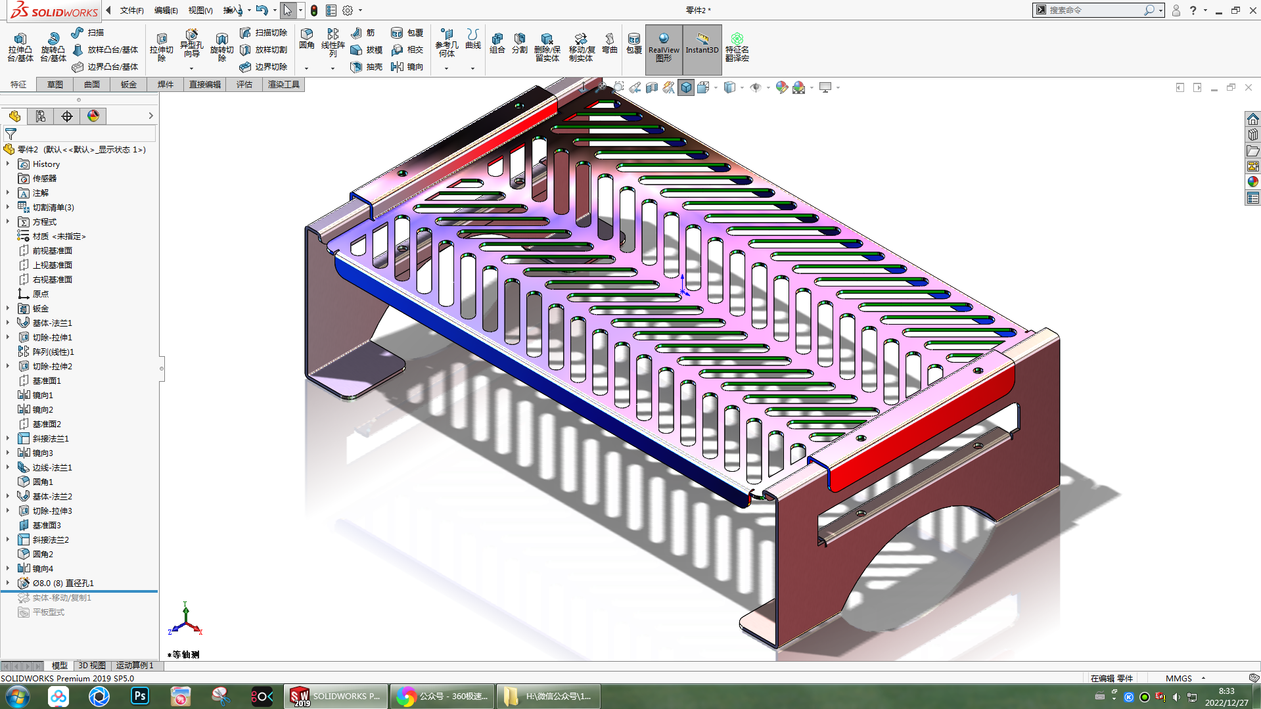
Task: Select the 旋转凸台/基体 revolve boss tool
Action: [x=53, y=47]
